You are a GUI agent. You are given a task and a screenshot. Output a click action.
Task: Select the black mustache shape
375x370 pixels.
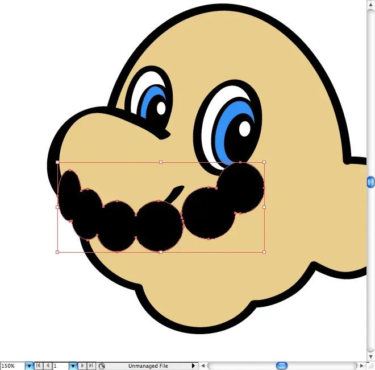pyautogui.click(x=159, y=225)
